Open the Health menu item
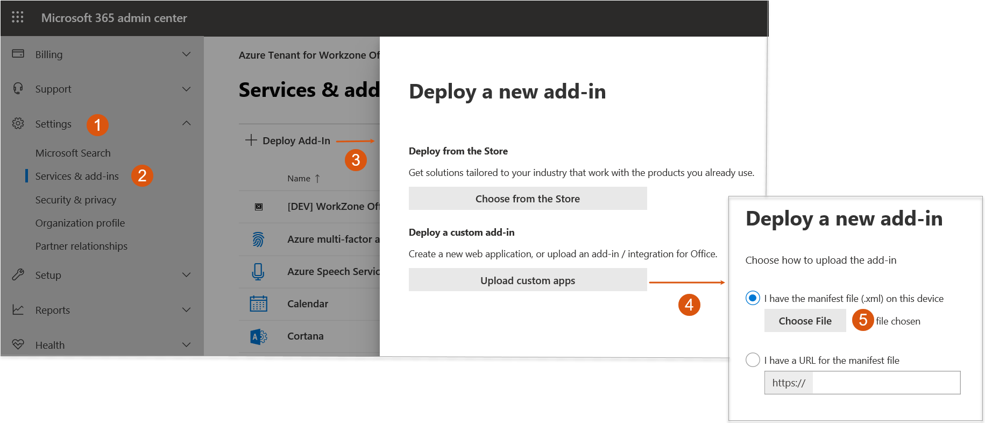Screen dimensions: 985x423 50,345
